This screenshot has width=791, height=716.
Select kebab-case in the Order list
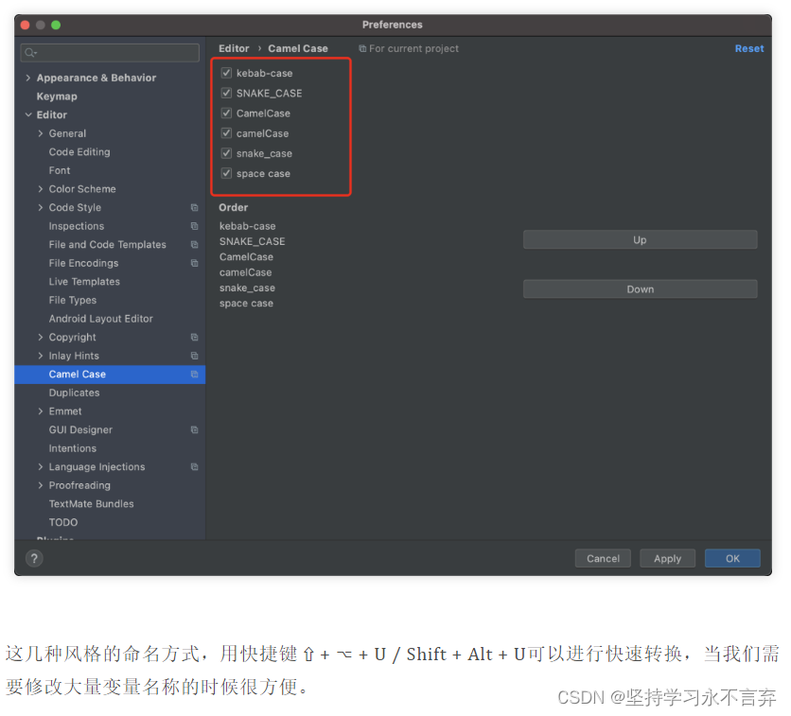click(x=247, y=226)
